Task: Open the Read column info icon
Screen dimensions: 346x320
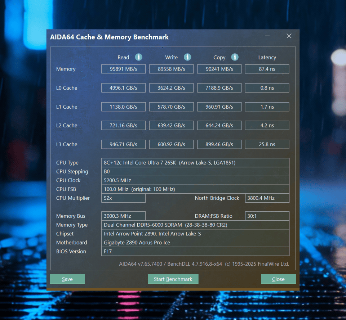Action: pos(139,57)
